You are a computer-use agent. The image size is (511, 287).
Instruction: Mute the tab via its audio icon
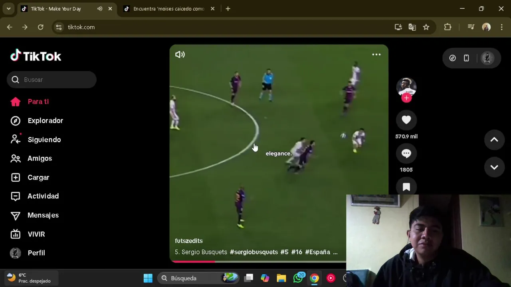tap(99, 9)
